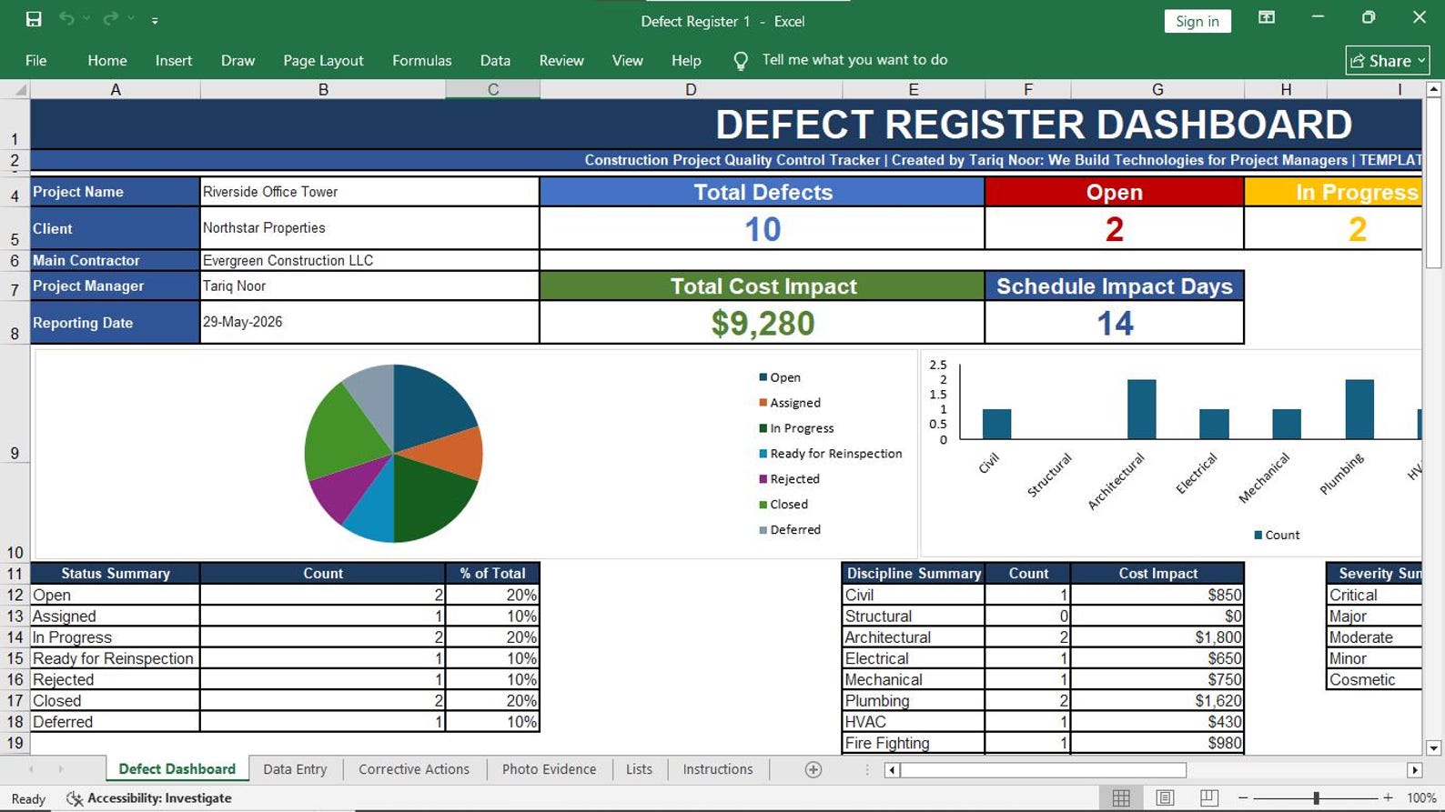Click the Share button
Viewport: 1445px width, 812px height.
pyautogui.click(x=1388, y=61)
